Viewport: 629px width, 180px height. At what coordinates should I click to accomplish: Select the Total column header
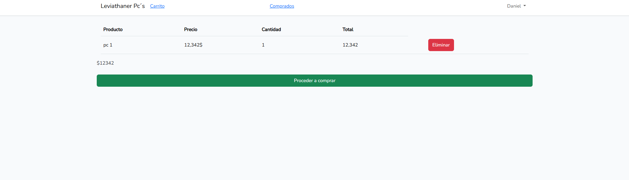pos(348,29)
